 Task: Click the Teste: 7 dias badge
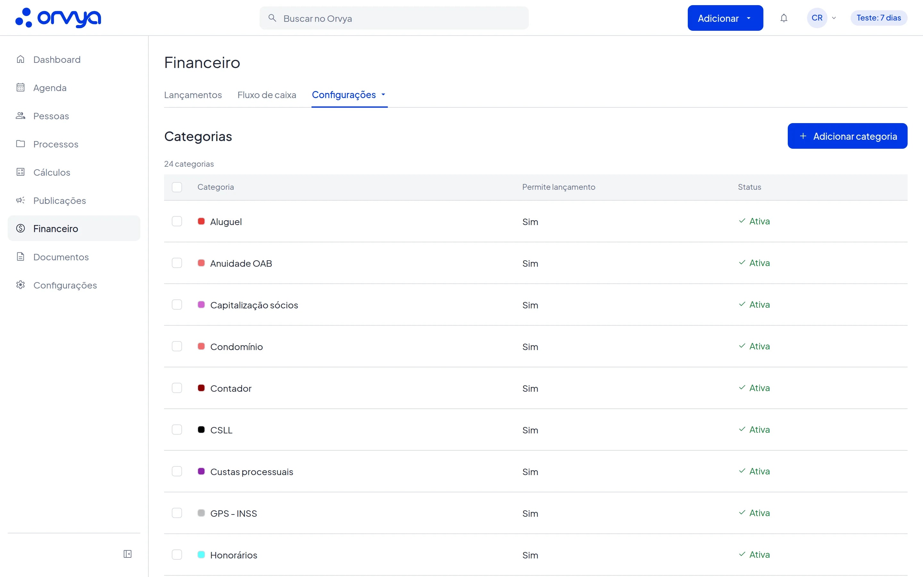[879, 18]
